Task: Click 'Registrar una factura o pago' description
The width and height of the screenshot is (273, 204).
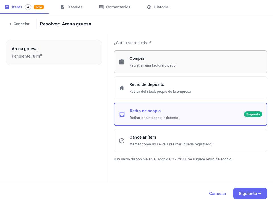Action: pos(152,65)
